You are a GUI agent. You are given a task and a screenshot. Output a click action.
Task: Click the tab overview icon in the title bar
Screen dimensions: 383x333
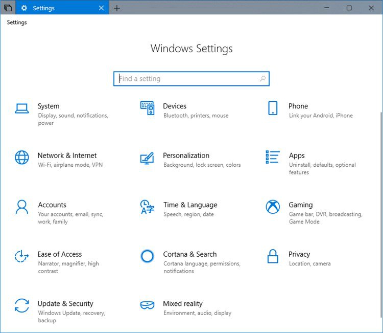[8, 8]
